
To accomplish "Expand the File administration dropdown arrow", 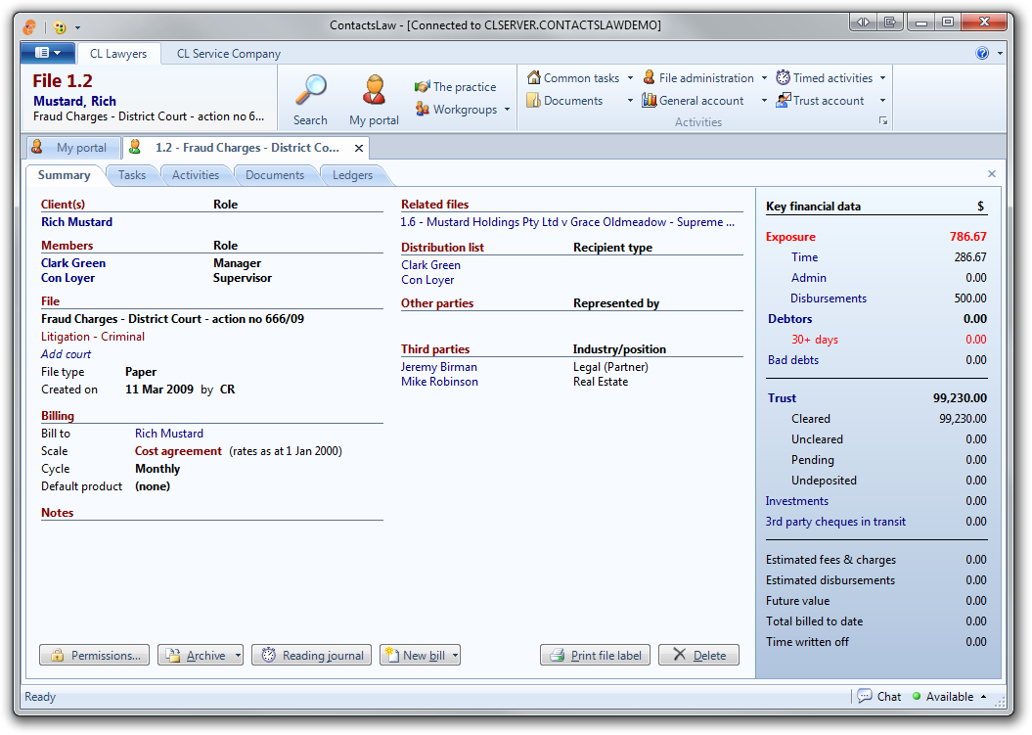I will pyautogui.click(x=764, y=78).
